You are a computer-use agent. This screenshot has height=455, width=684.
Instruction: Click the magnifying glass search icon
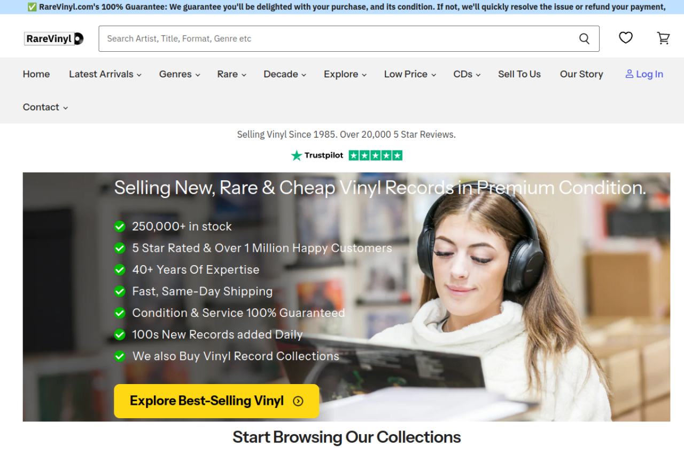[584, 38]
